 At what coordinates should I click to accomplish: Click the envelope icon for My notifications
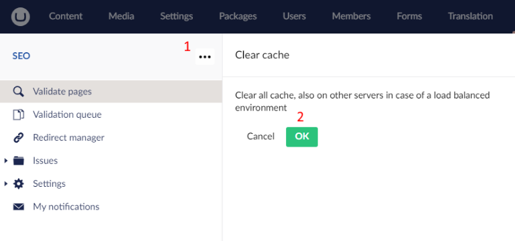click(x=18, y=207)
